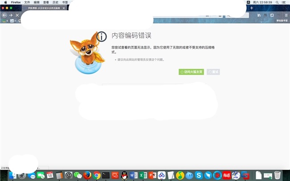Image resolution: width=290 pixels, height=181 pixels.
Task: Open the Apple menu
Action: pos(5,2)
